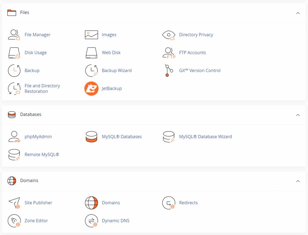The height and width of the screenshot is (235, 308).
Task: Collapse the Files section
Action: point(298,13)
